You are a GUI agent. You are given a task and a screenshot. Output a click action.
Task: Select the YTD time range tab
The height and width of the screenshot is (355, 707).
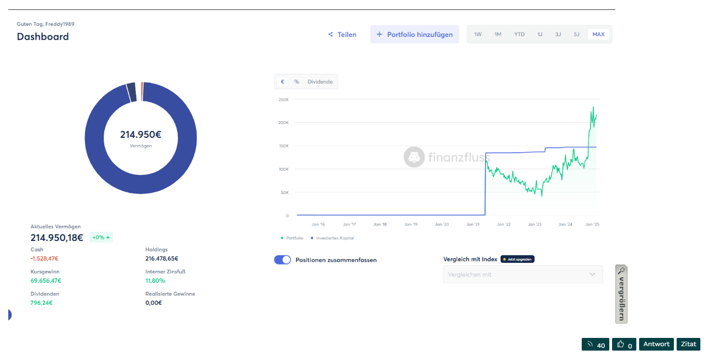519,34
